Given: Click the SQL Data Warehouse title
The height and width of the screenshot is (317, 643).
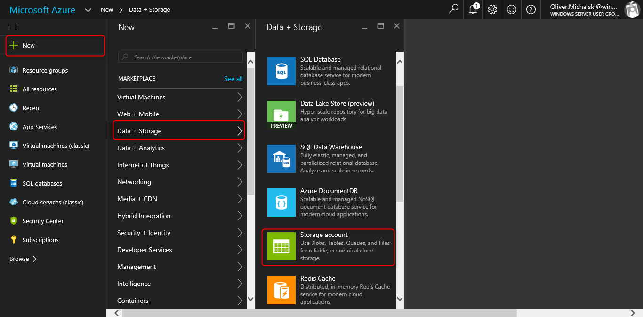Looking at the screenshot, I should (x=331, y=147).
